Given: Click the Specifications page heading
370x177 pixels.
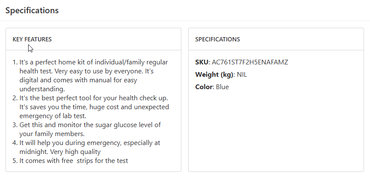Looking at the screenshot, I should [32, 10].
